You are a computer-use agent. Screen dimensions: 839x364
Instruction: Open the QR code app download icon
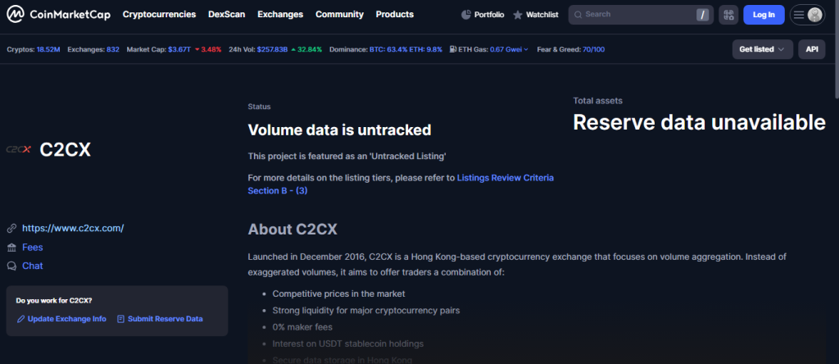pos(728,15)
